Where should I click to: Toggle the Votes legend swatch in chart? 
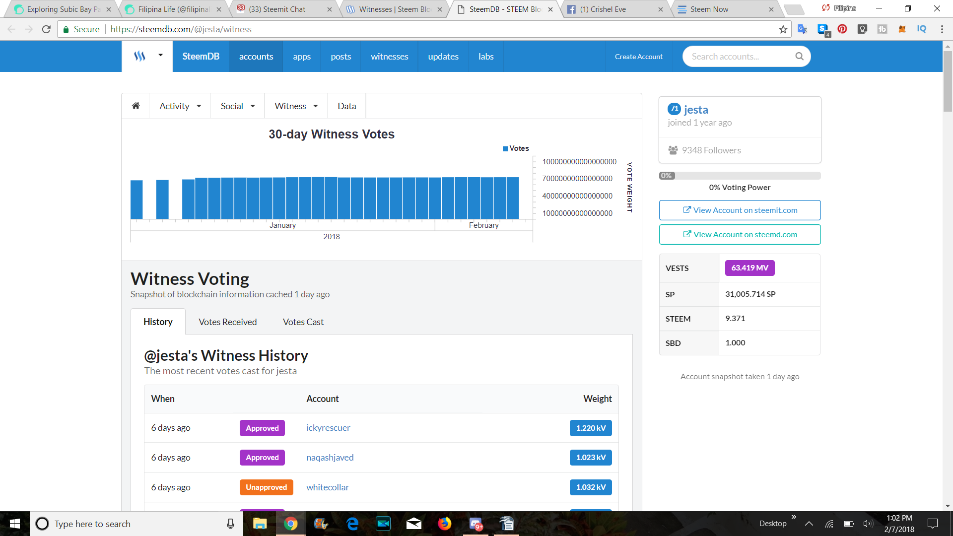505,148
